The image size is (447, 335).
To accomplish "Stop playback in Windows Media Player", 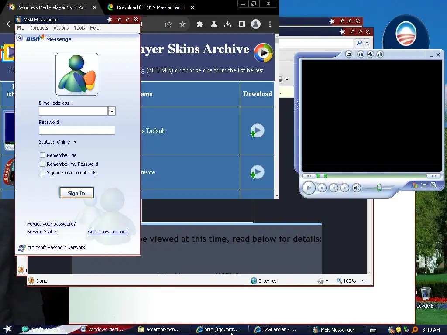I will pyautogui.click(x=322, y=188).
